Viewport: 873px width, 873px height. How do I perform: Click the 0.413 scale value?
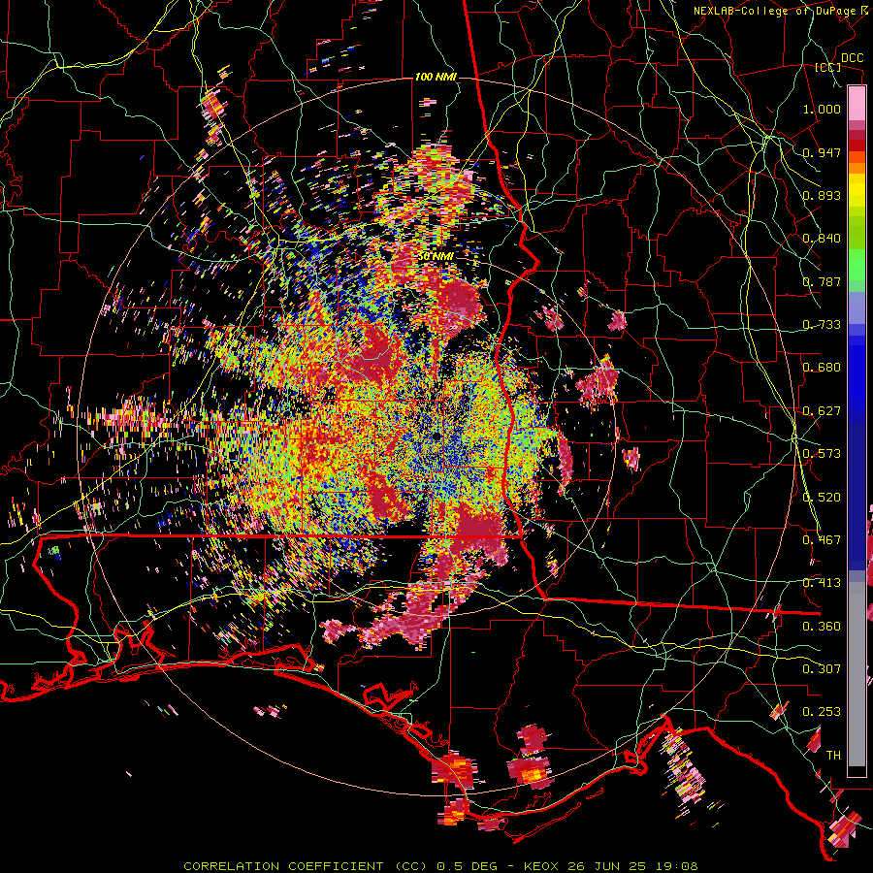[822, 582]
